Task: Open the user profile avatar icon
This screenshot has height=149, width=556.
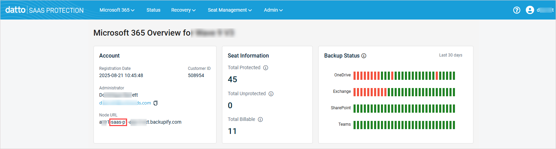Action: (x=530, y=10)
